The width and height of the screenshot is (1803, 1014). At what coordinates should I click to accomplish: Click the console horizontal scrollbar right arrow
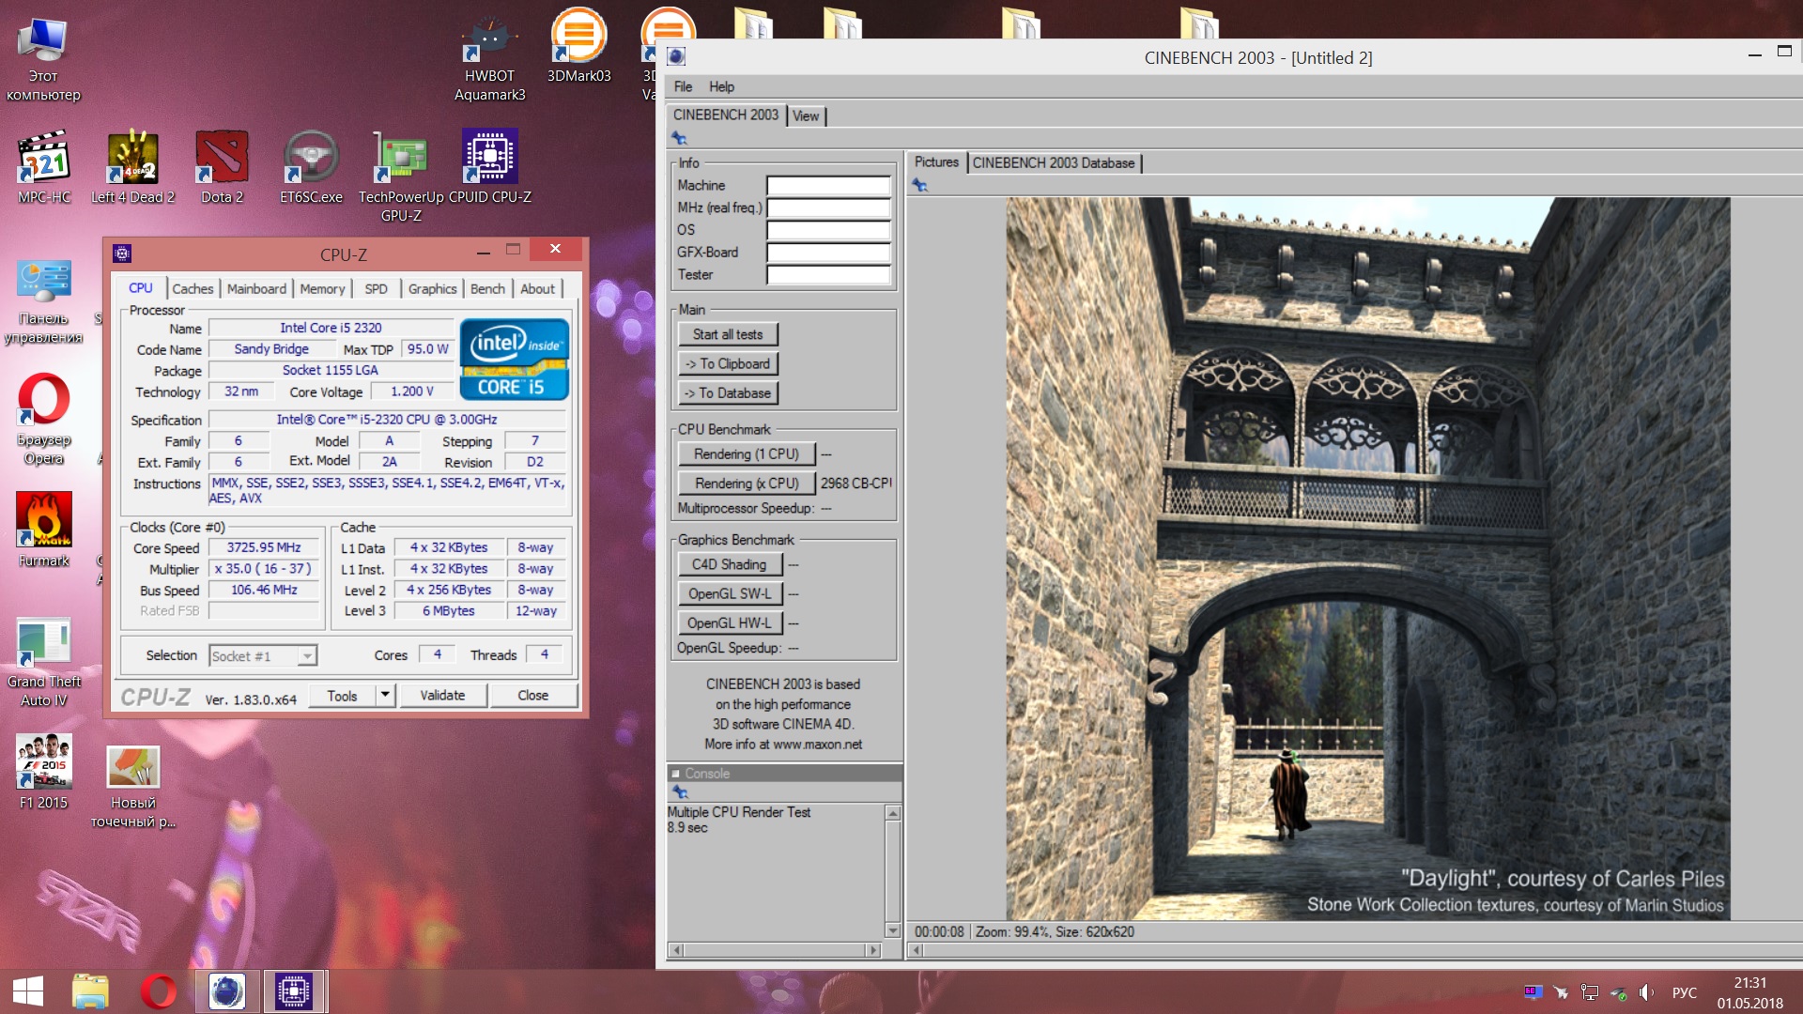tap(874, 950)
